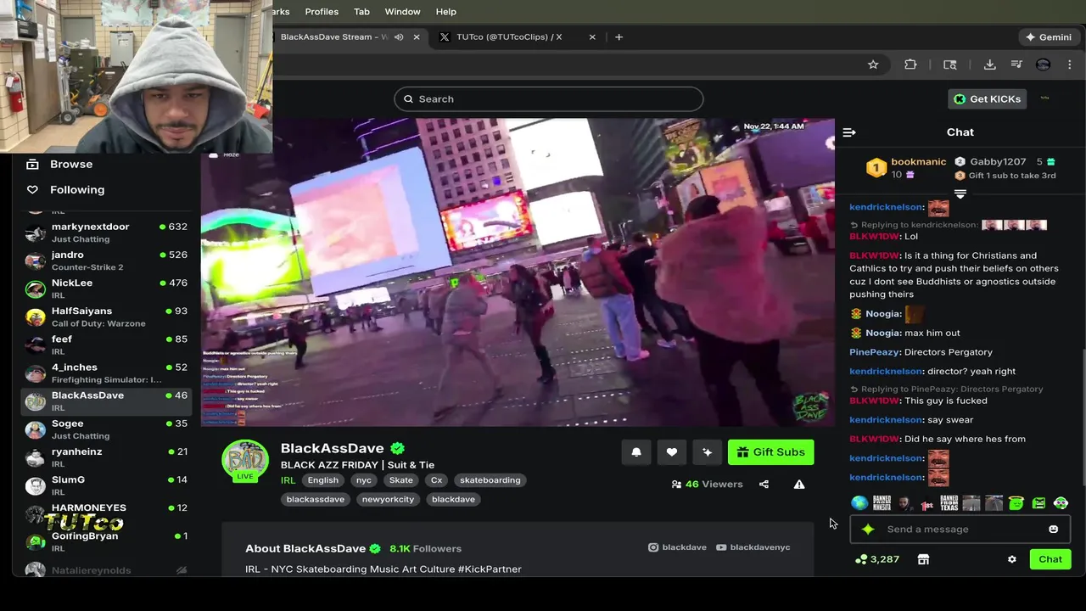This screenshot has width=1086, height=611.
Task: Open NickLee channel in sidebar
Action: click(108, 289)
